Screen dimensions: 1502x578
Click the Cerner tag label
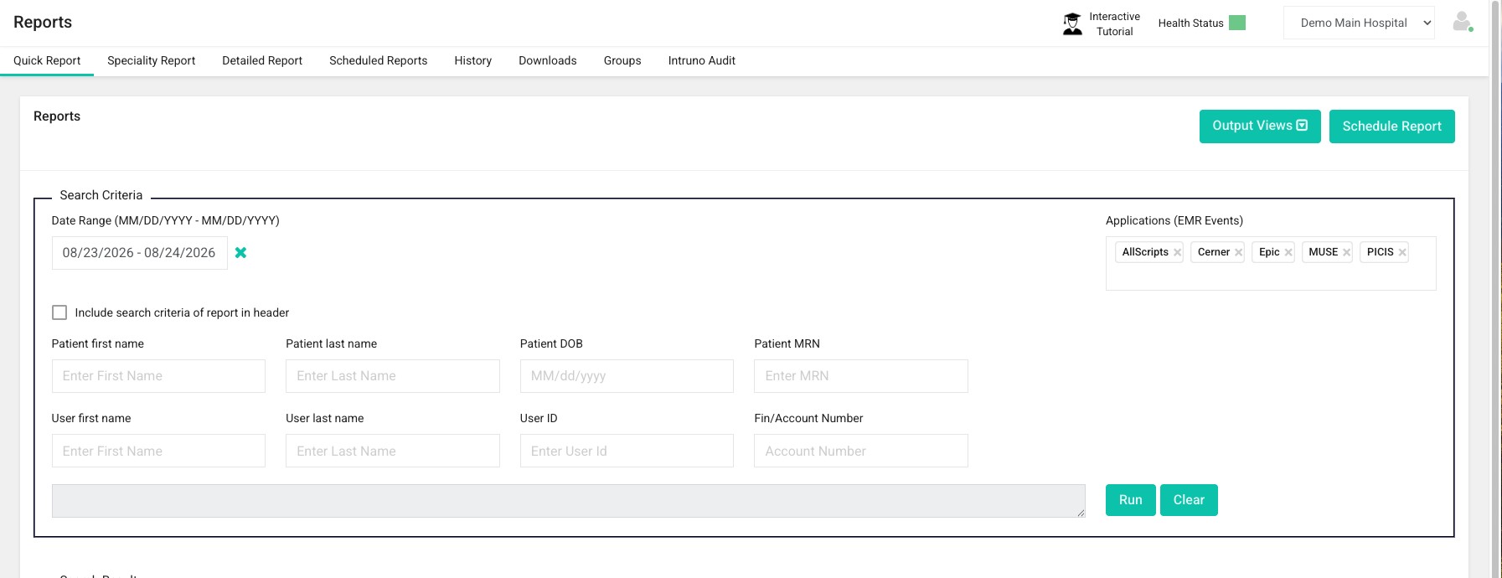click(1214, 252)
